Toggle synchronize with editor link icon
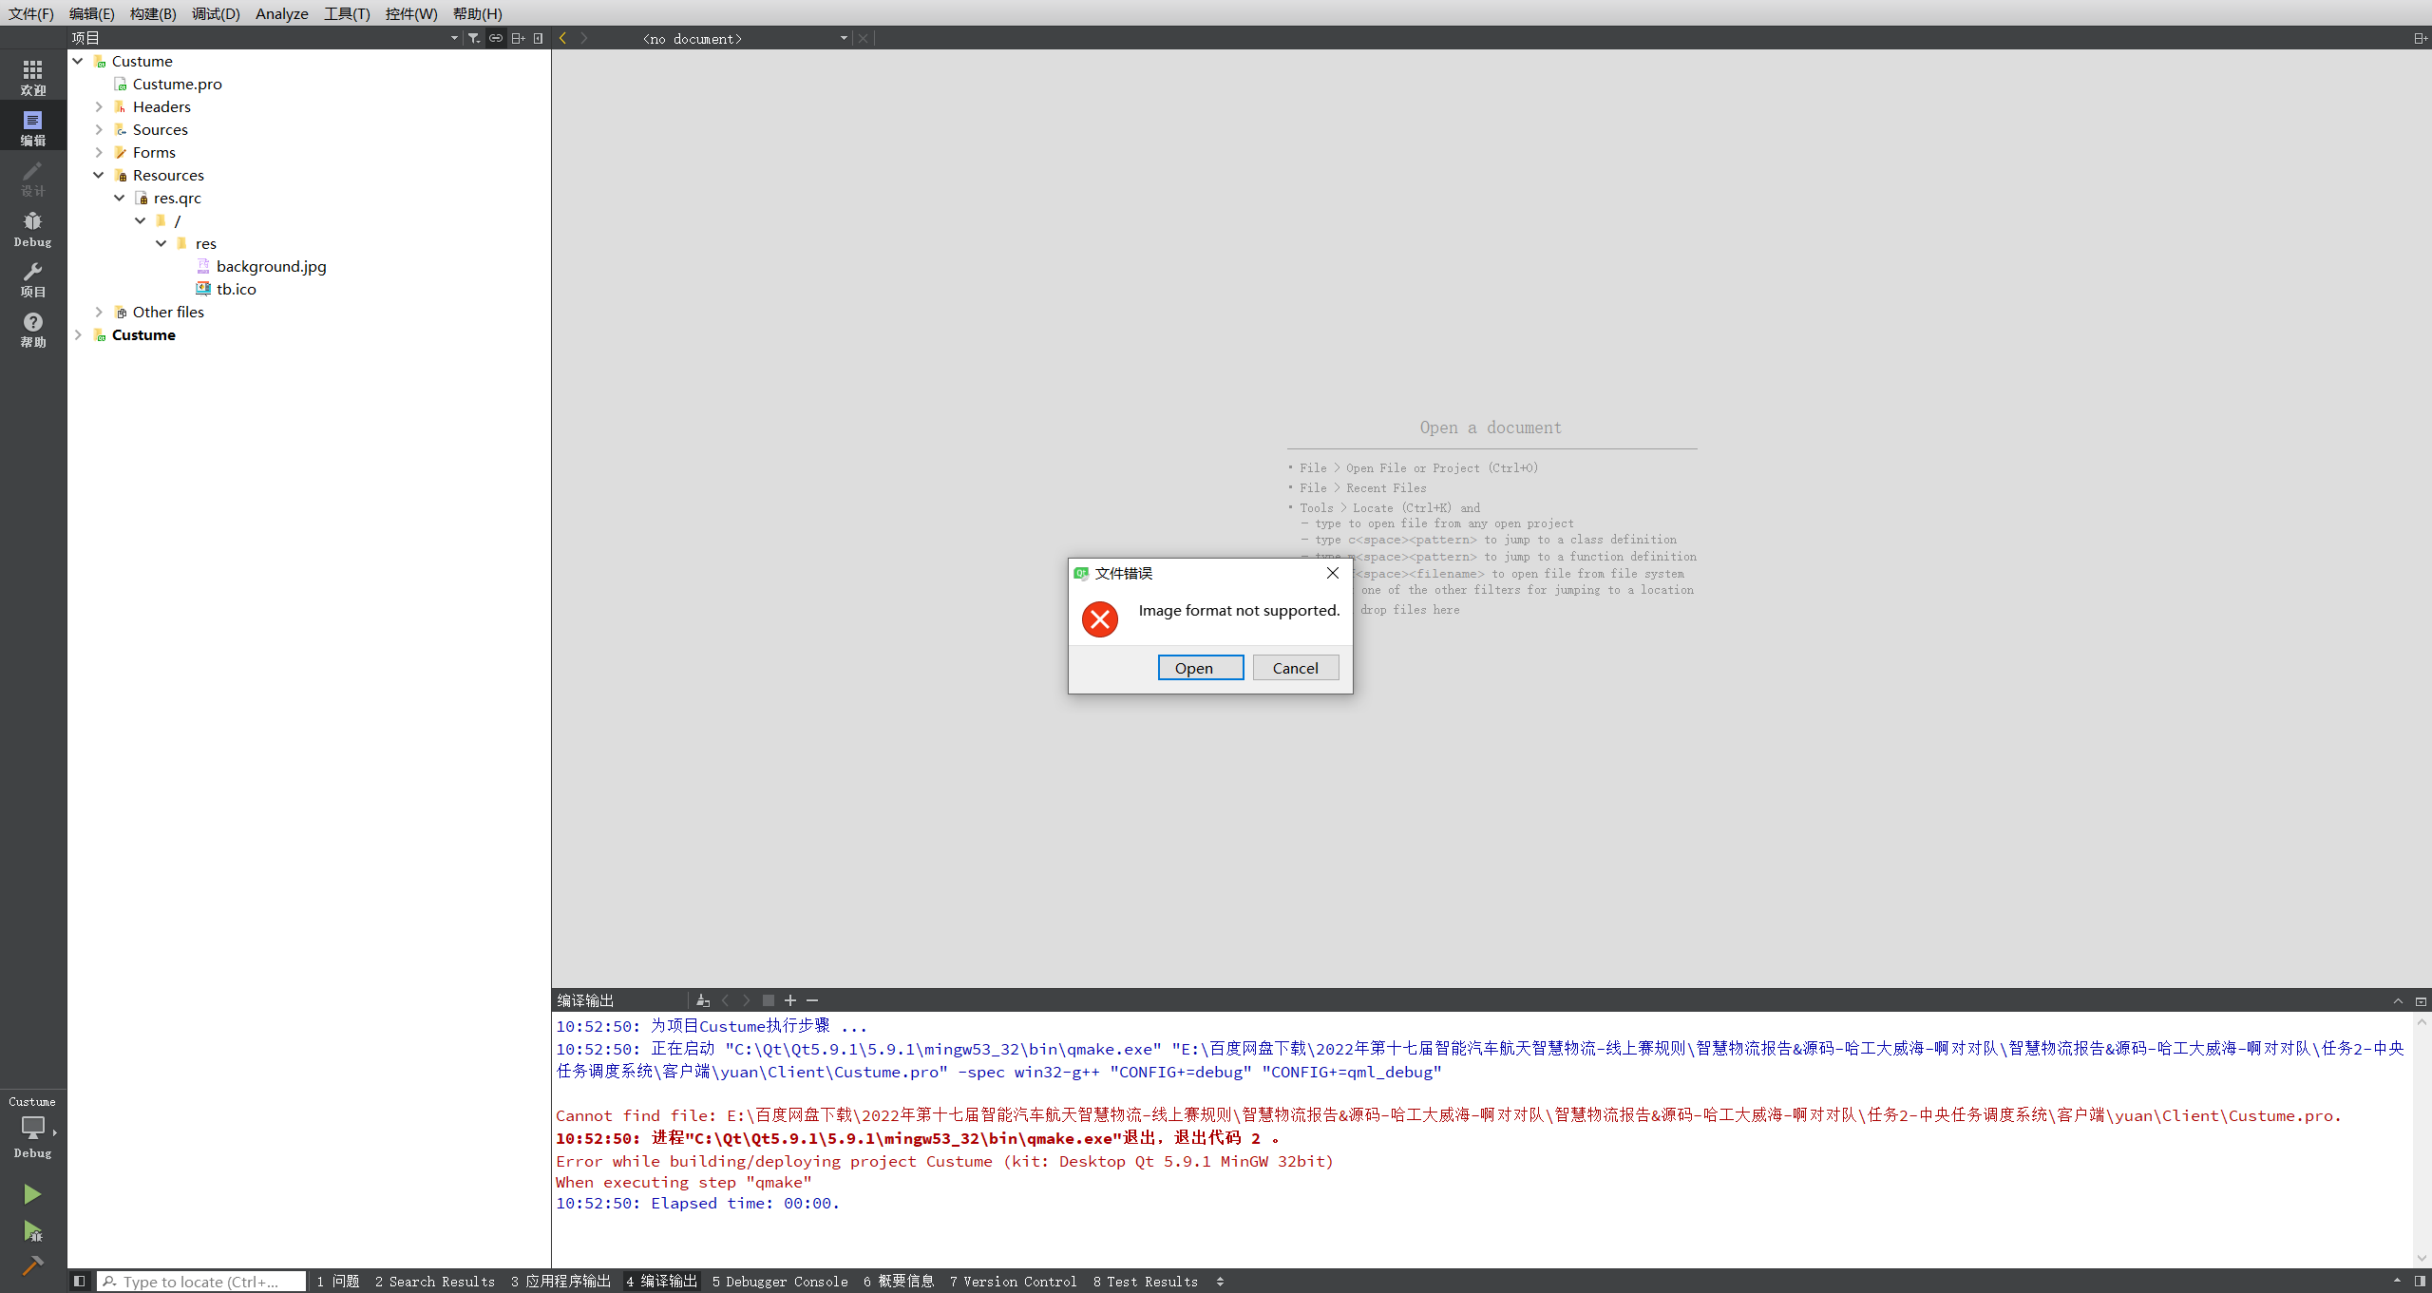Screen dimensions: 2432x1293 click(496, 38)
